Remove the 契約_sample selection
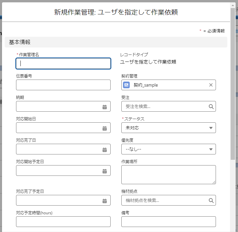 coord(211,85)
